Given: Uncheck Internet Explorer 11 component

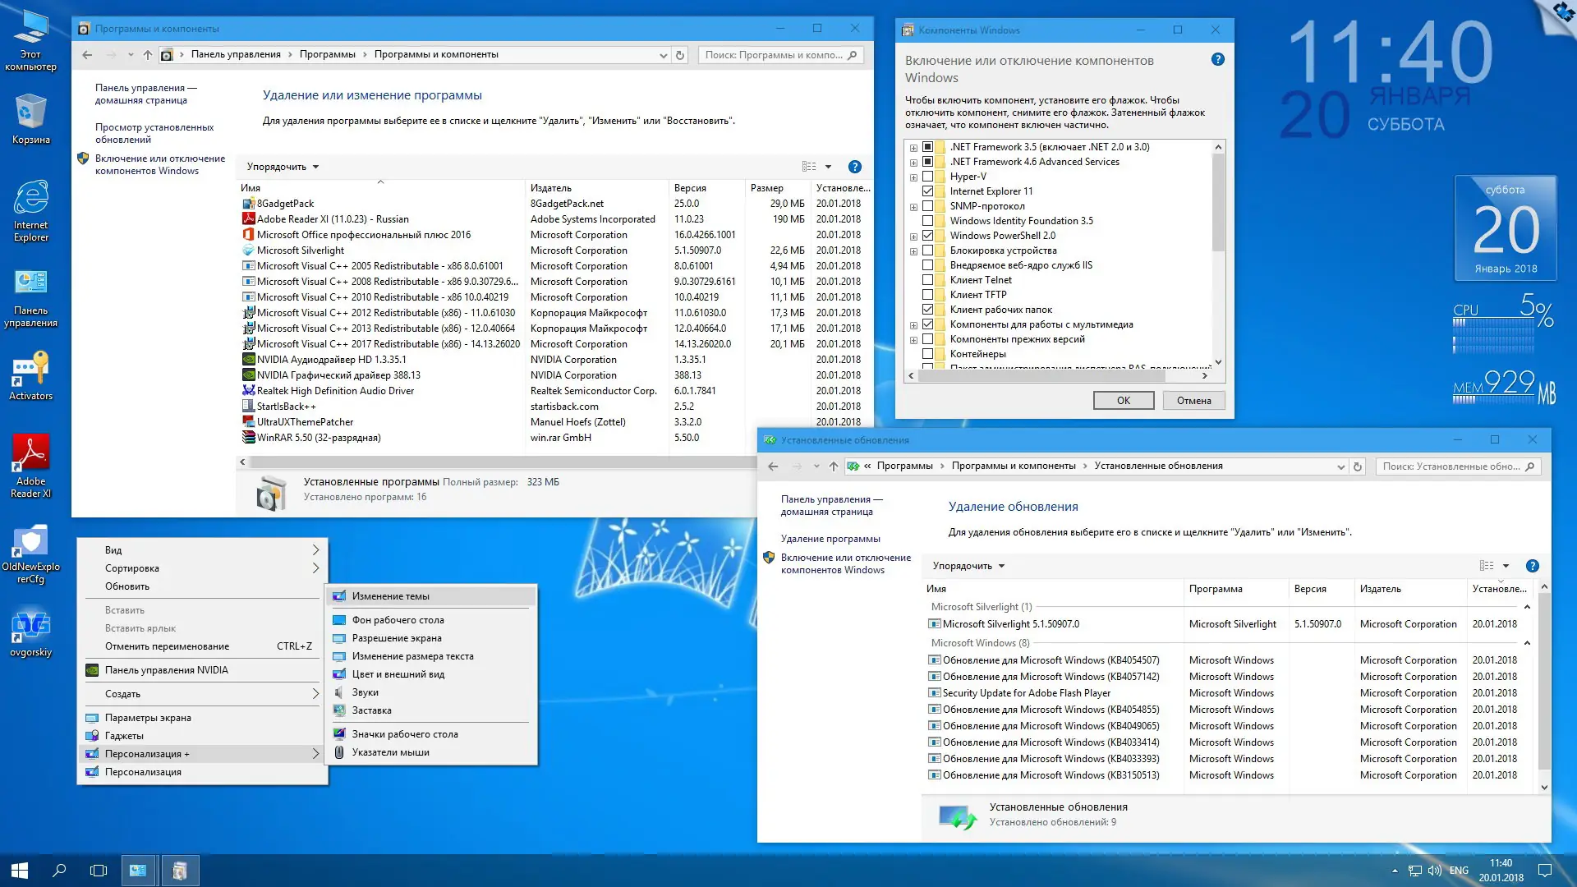Looking at the screenshot, I should (x=927, y=191).
